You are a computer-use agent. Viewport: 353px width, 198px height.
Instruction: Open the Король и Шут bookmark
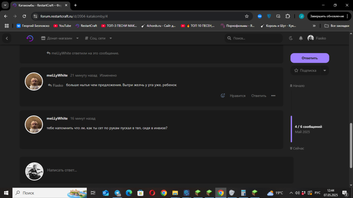pyautogui.click(x=279, y=26)
